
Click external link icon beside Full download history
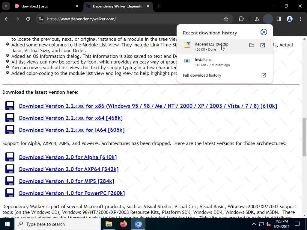264,75
